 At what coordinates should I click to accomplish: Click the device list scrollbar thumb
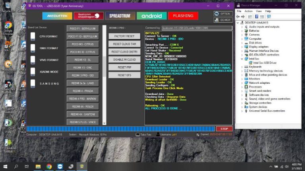click(x=104, y=67)
